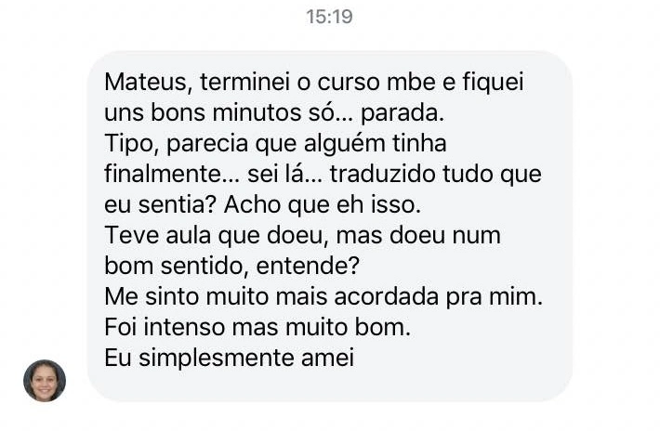Viewport: 660px width, 431px height.
Task: Click the sender's profile avatar
Action: coord(45,380)
